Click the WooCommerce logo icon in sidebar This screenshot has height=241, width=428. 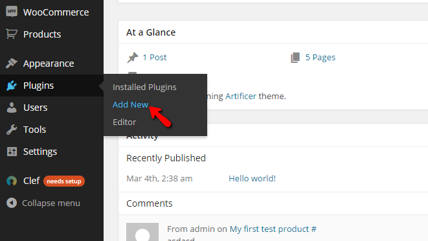[x=12, y=12]
